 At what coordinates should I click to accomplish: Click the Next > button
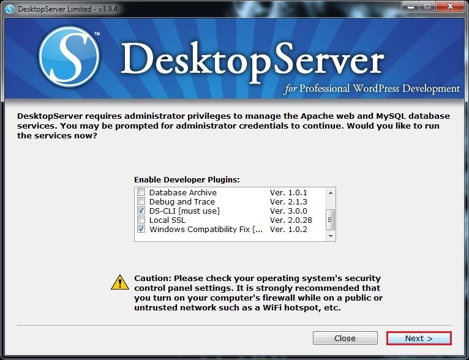(419, 338)
